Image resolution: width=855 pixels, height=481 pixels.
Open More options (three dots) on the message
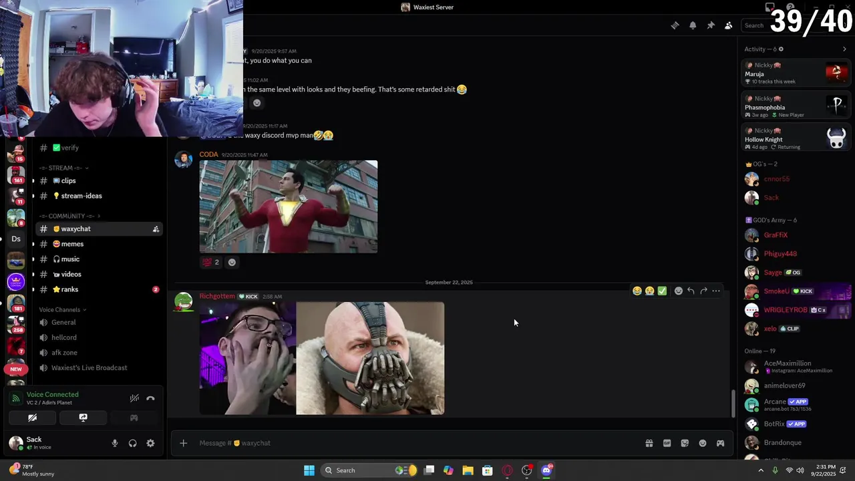coord(716,291)
